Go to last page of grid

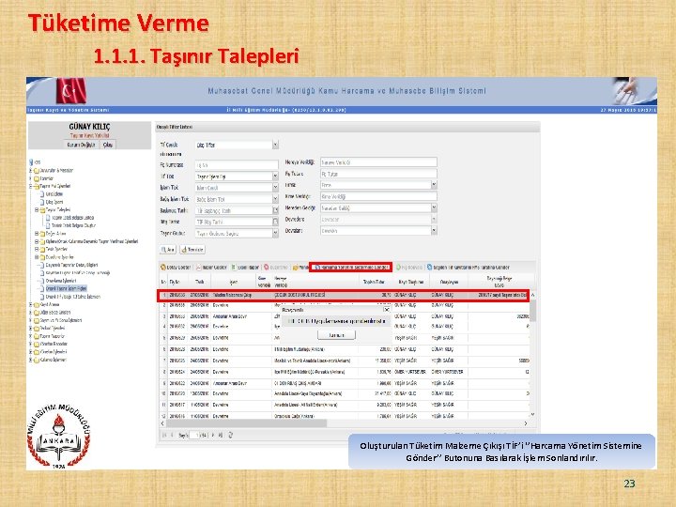coord(222,436)
